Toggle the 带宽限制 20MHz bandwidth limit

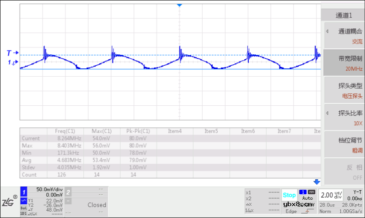click(344, 63)
